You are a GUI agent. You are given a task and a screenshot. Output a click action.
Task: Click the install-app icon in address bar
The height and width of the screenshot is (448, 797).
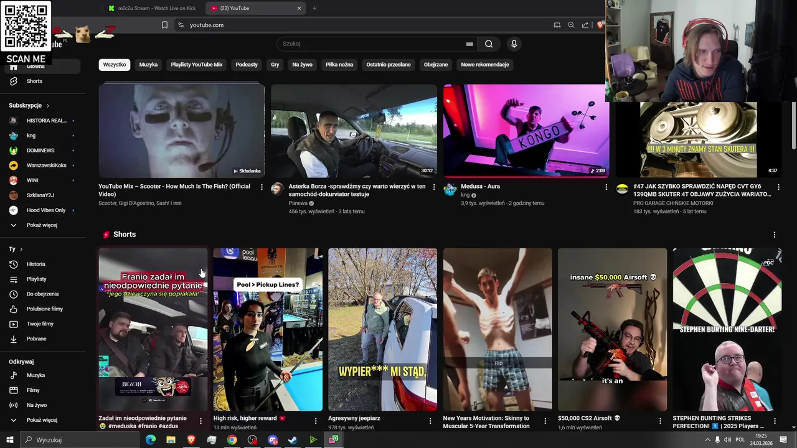557,25
